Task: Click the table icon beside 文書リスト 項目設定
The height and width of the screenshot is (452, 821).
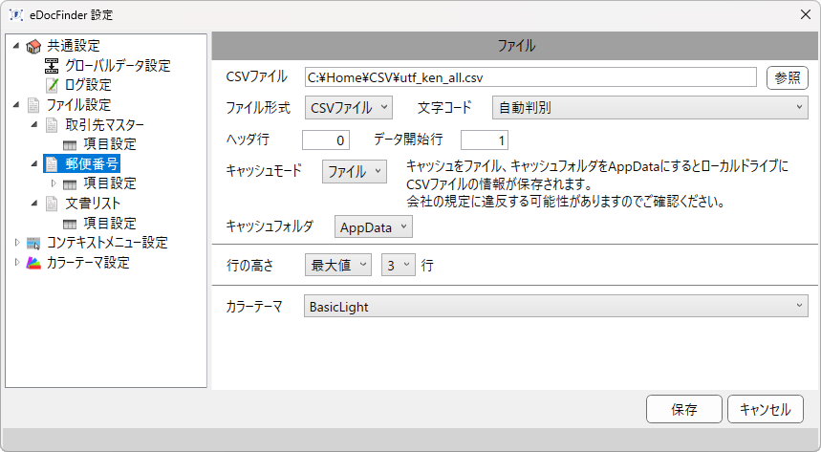Action: click(x=70, y=225)
